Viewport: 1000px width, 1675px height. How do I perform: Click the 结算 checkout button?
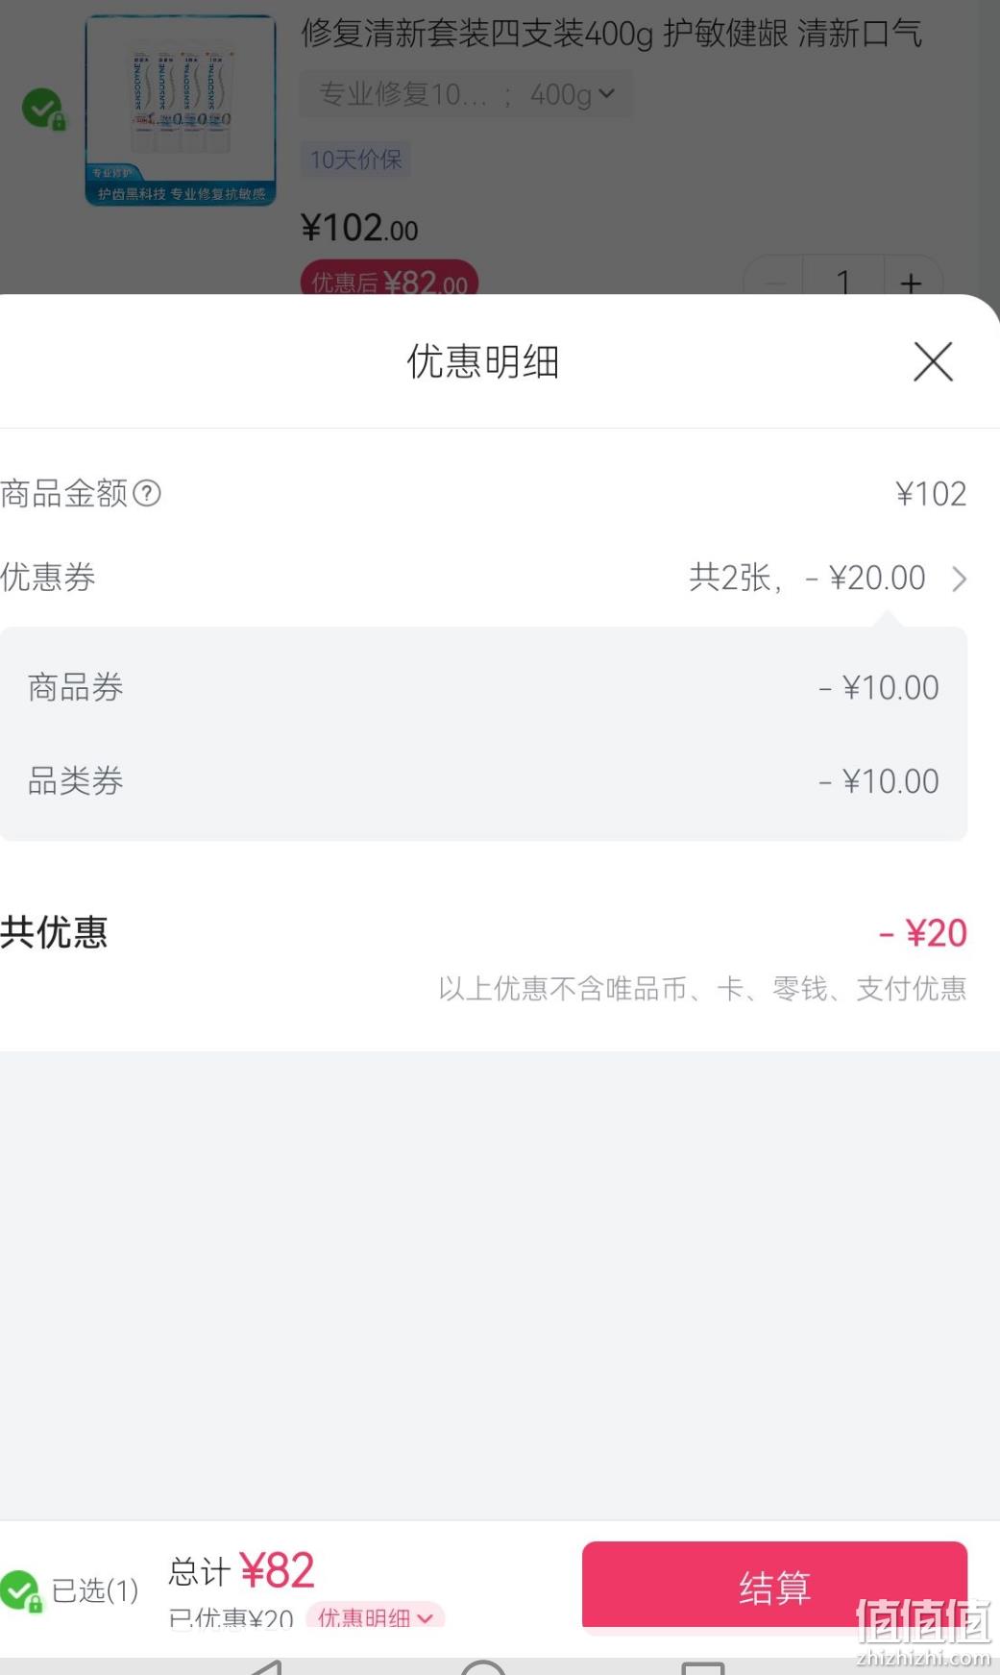(x=774, y=1587)
